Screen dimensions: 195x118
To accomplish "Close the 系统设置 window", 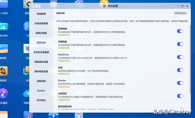I will pyautogui.click(x=187, y=6).
